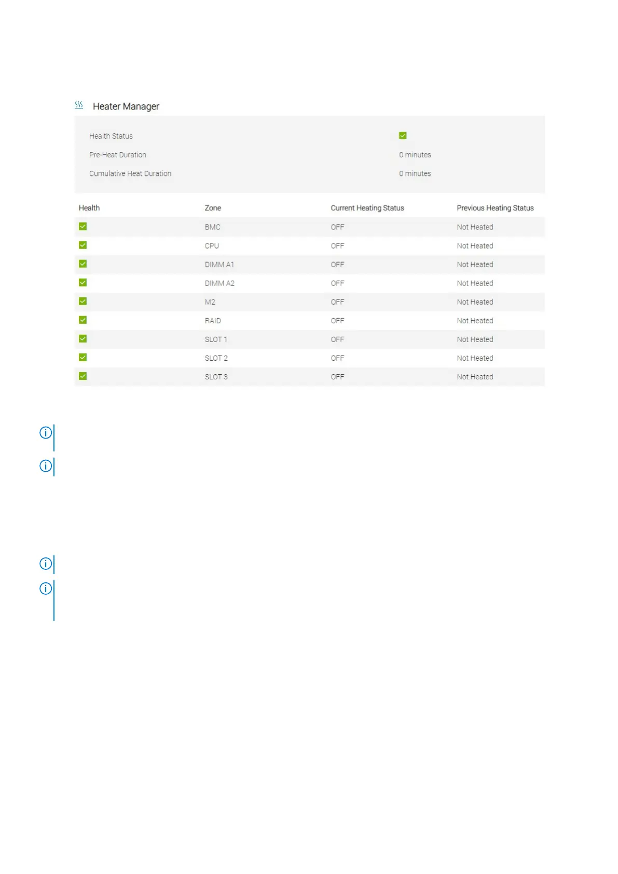
Task: Click OFF status in the M2 row
Action: coord(337,302)
